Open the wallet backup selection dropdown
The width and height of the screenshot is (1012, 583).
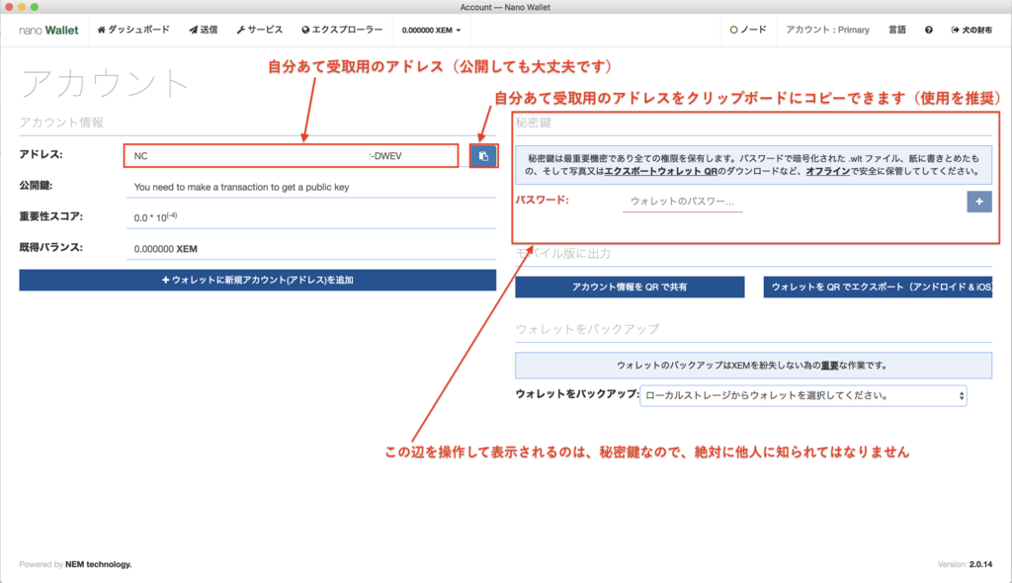[802, 396]
